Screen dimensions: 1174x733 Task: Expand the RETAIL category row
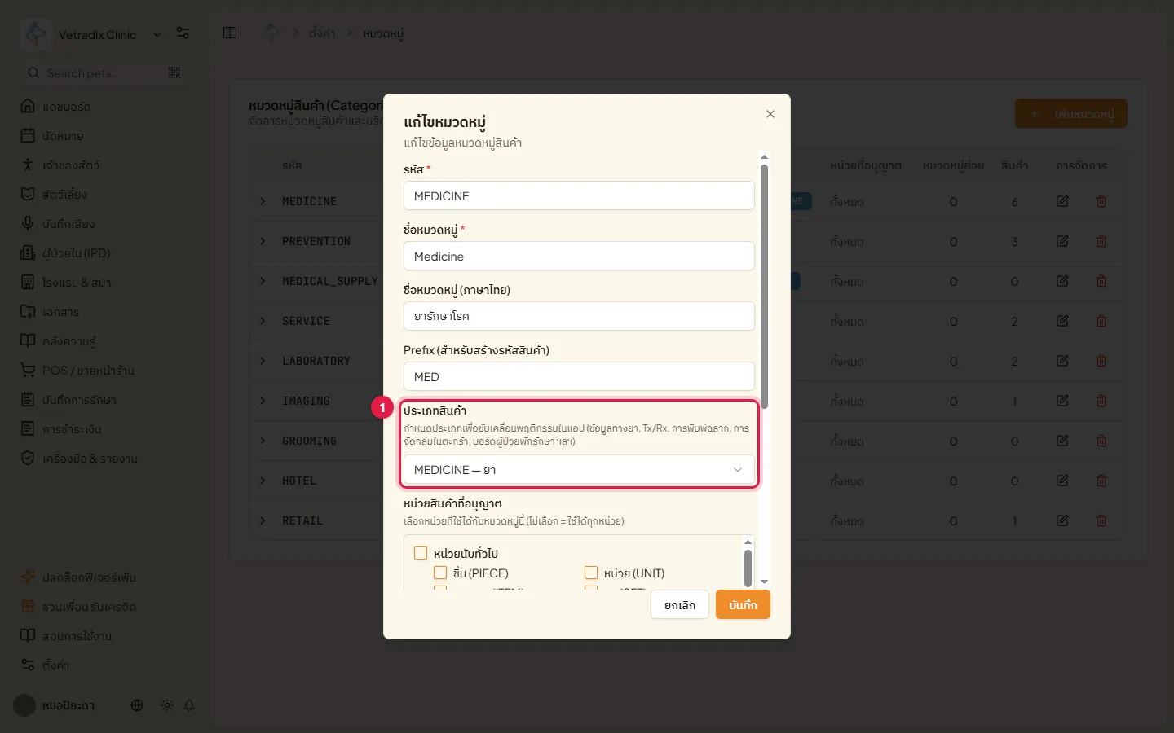coord(263,520)
